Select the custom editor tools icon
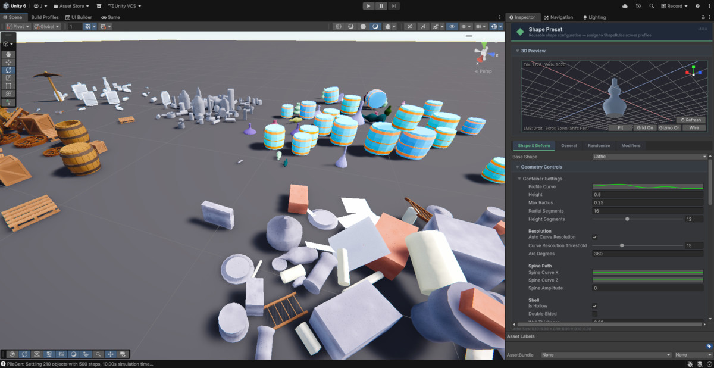Image resolution: width=714 pixels, height=368 pixels. pos(9,102)
